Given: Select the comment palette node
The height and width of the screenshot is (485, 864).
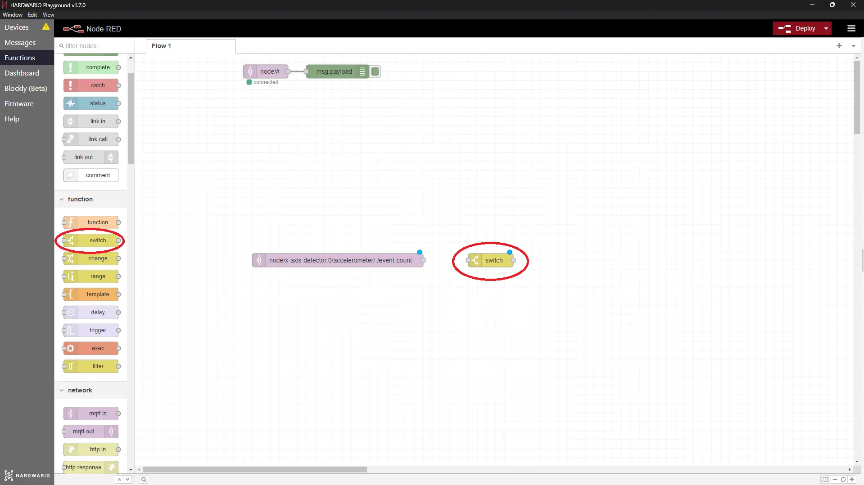Looking at the screenshot, I should click(x=91, y=175).
